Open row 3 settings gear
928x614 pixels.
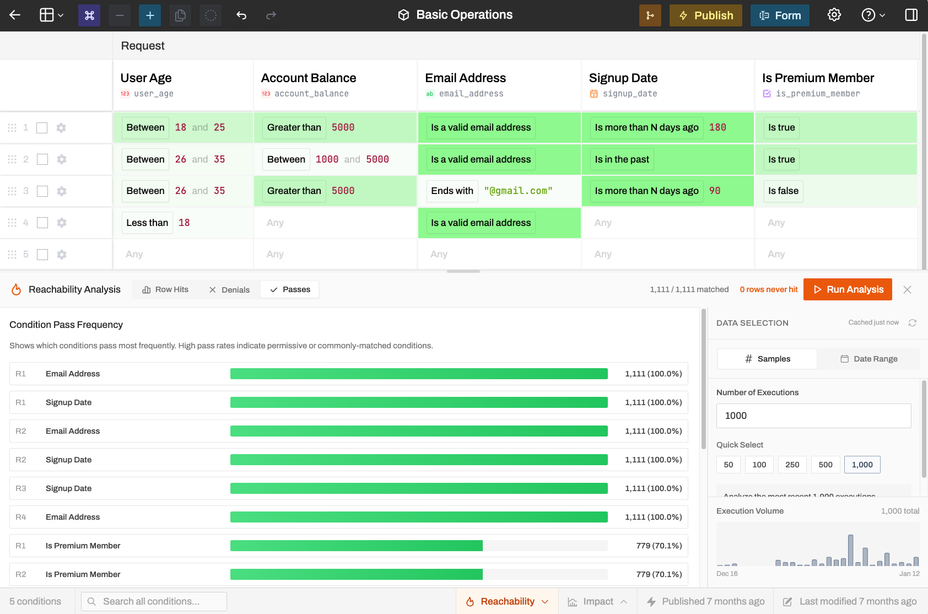tap(61, 191)
